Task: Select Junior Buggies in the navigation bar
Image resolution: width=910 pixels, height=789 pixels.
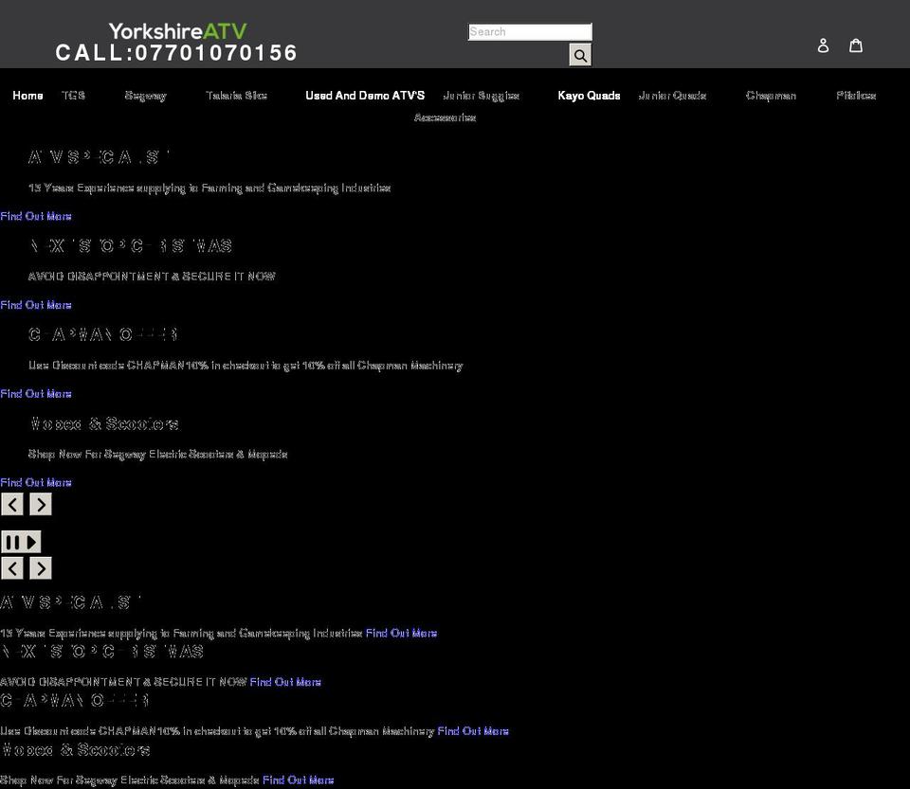Action: [x=483, y=96]
